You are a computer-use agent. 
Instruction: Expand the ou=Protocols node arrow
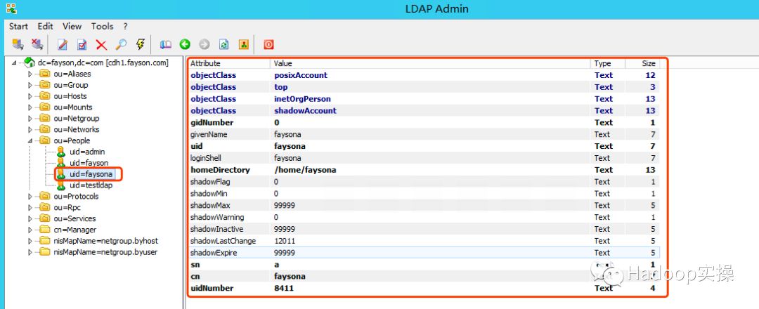click(30, 197)
